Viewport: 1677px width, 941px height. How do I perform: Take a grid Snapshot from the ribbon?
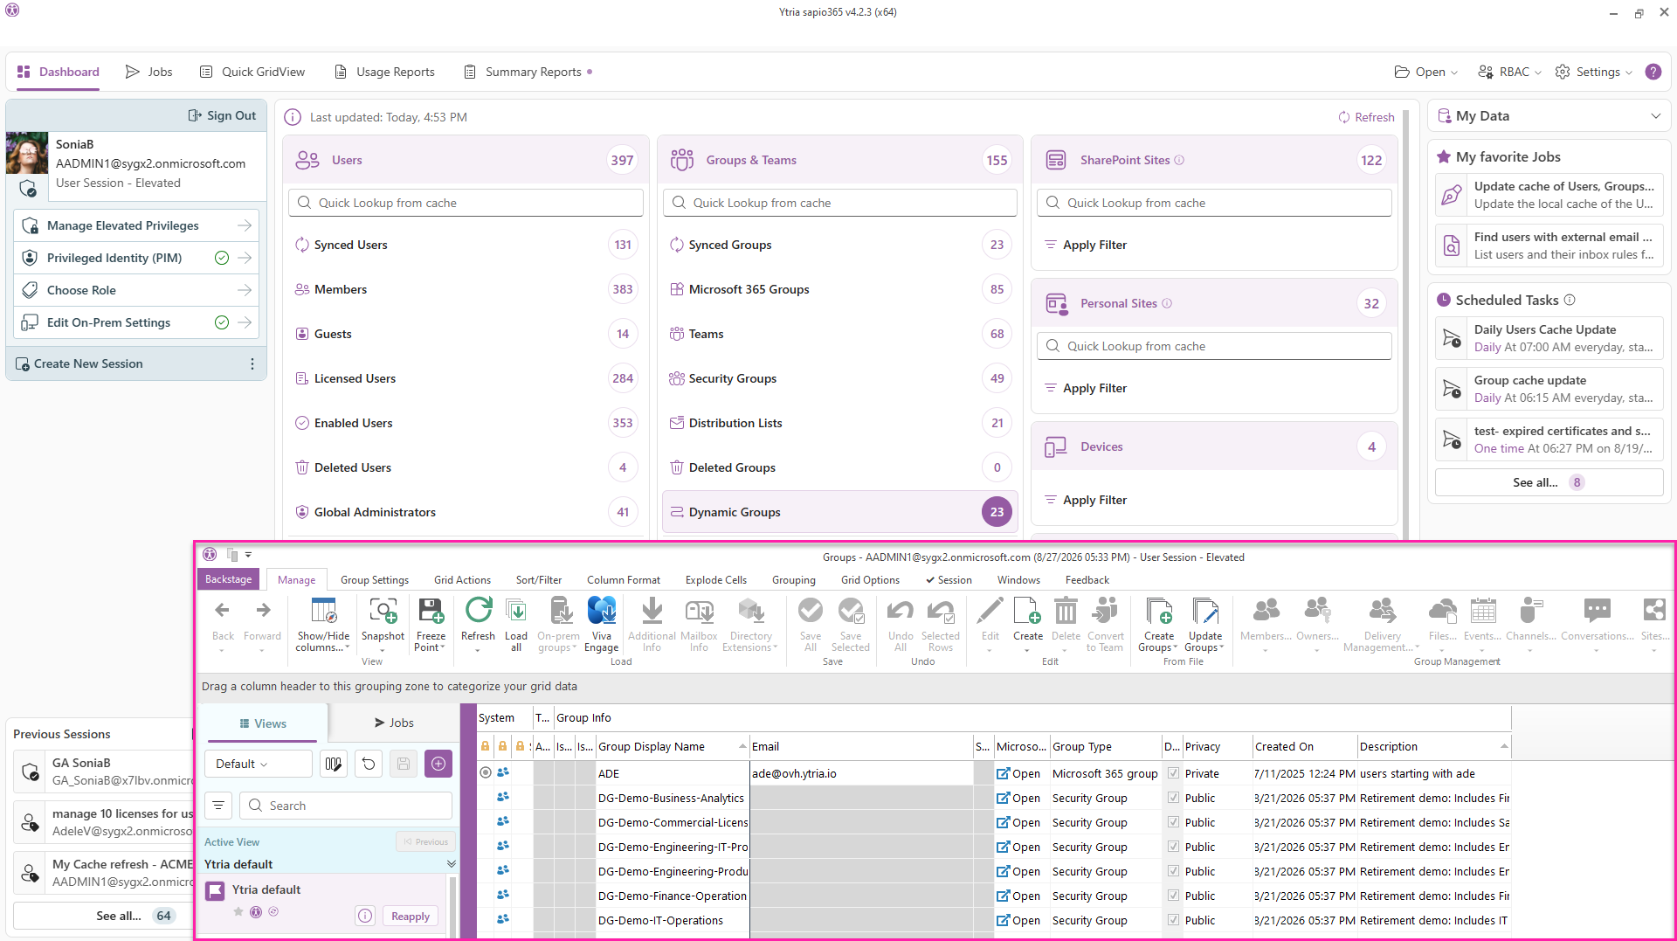click(383, 610)
